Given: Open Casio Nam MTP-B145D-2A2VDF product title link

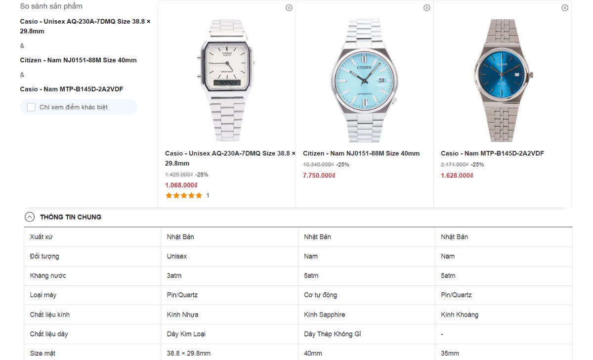Looking at the screenshot, I should [492, 153].
